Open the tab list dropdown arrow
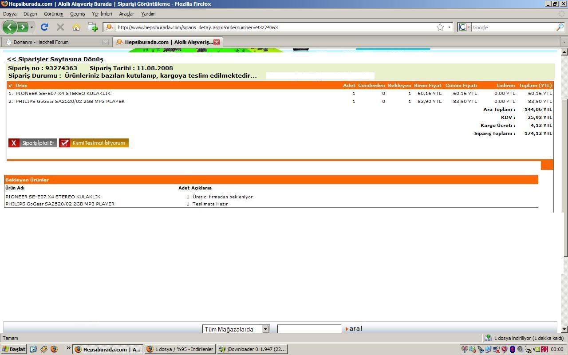The height and width of the screenshot is (355, 568). [x=564, y=42]
